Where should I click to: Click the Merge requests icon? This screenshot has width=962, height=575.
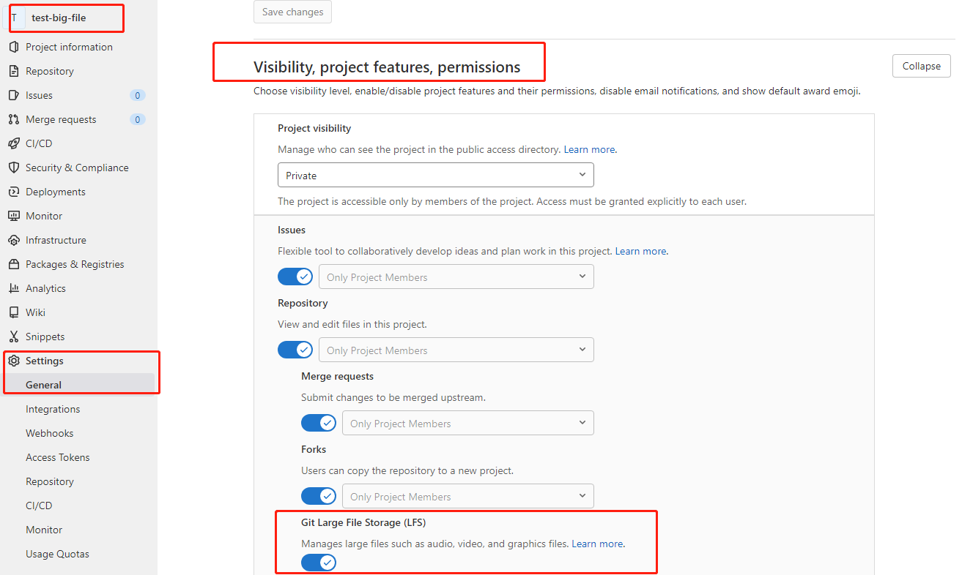pos(13,119)
